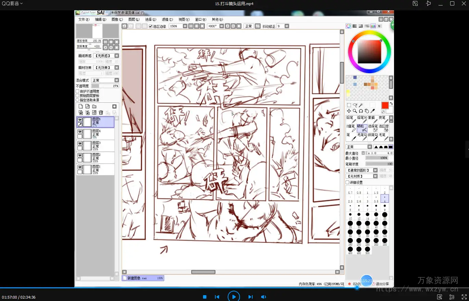Choose the magic wand tool
Image resolution: width=469 pixels, height=301 pixels.
point(361,105)
